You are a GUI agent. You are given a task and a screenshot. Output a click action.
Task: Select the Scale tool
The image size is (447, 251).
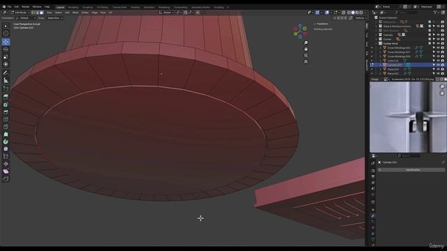tap(6, 57)
